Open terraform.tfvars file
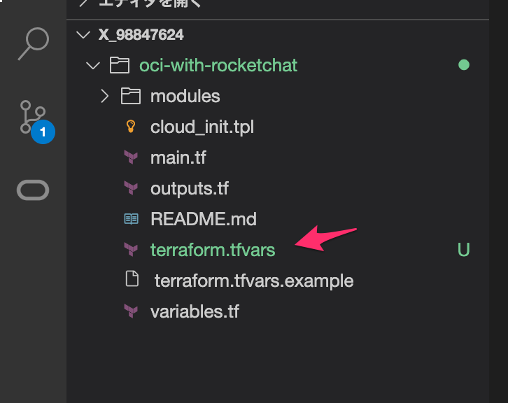The height and width of the screenshot is (403, 508). (213, 250)
